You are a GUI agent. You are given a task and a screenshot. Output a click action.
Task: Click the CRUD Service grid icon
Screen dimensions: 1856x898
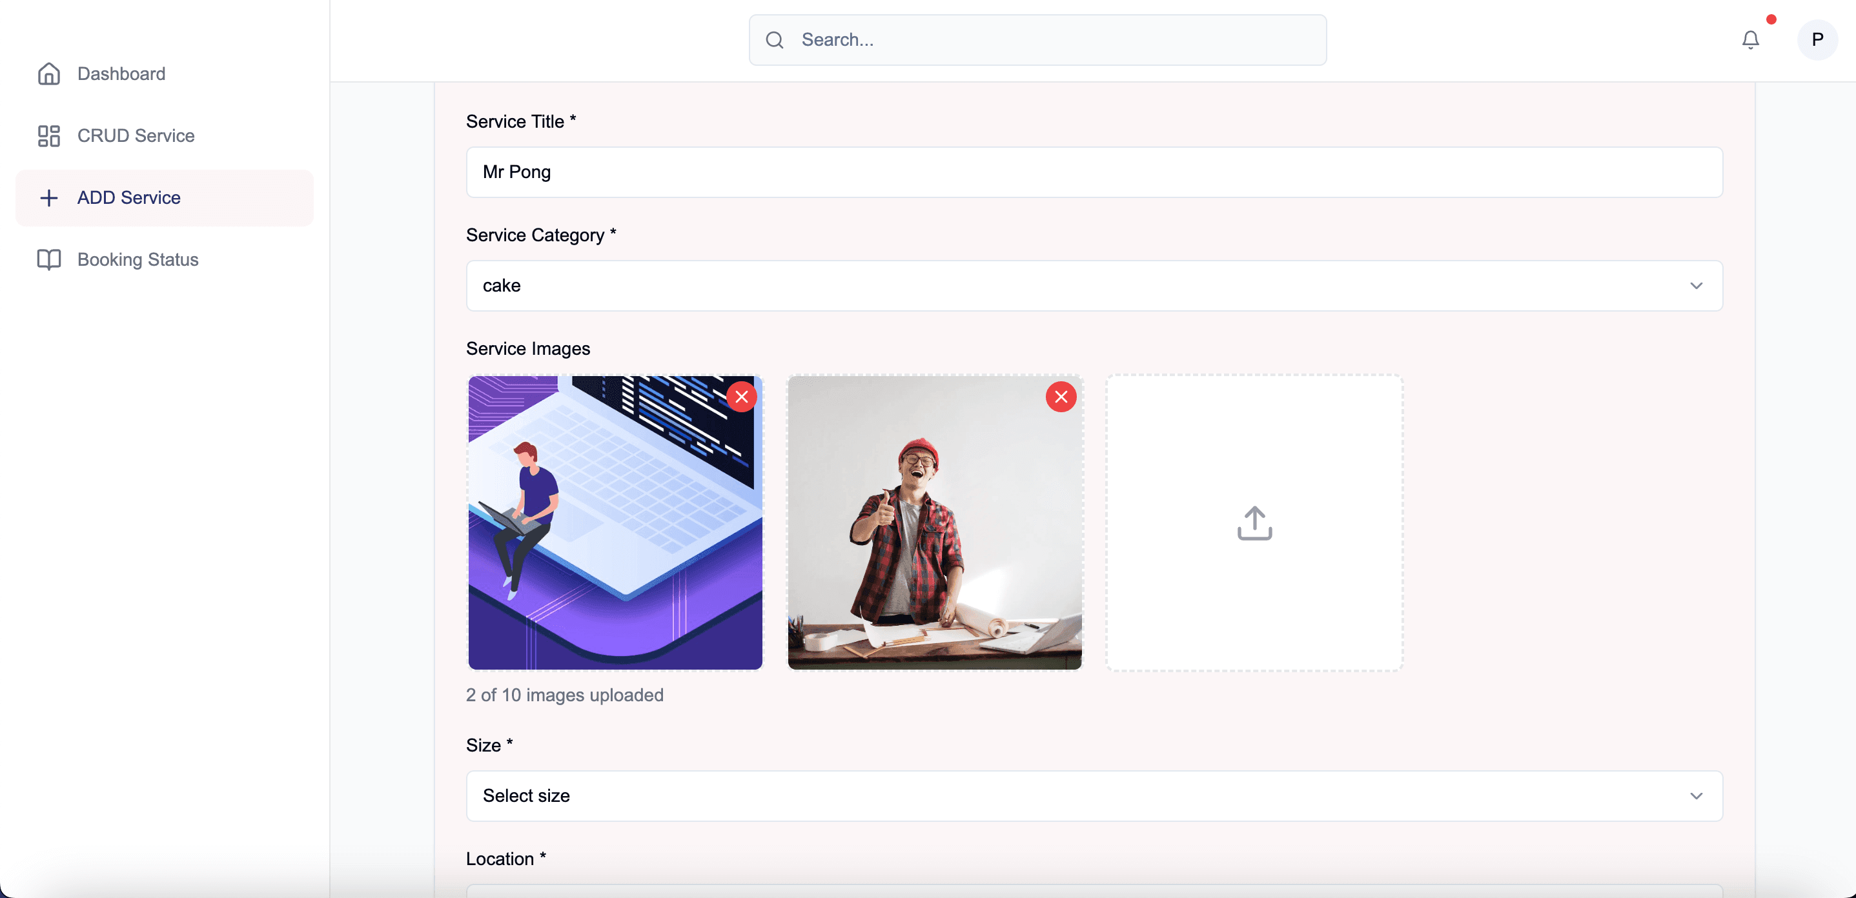click(48, 135)
